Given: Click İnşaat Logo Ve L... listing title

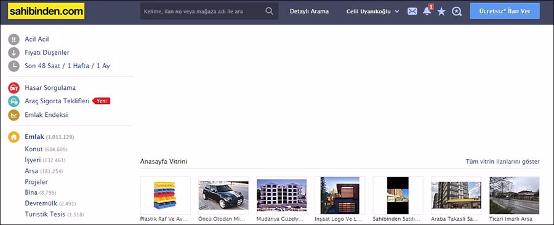Looking at the screenshot, I should tap(338, 219).
